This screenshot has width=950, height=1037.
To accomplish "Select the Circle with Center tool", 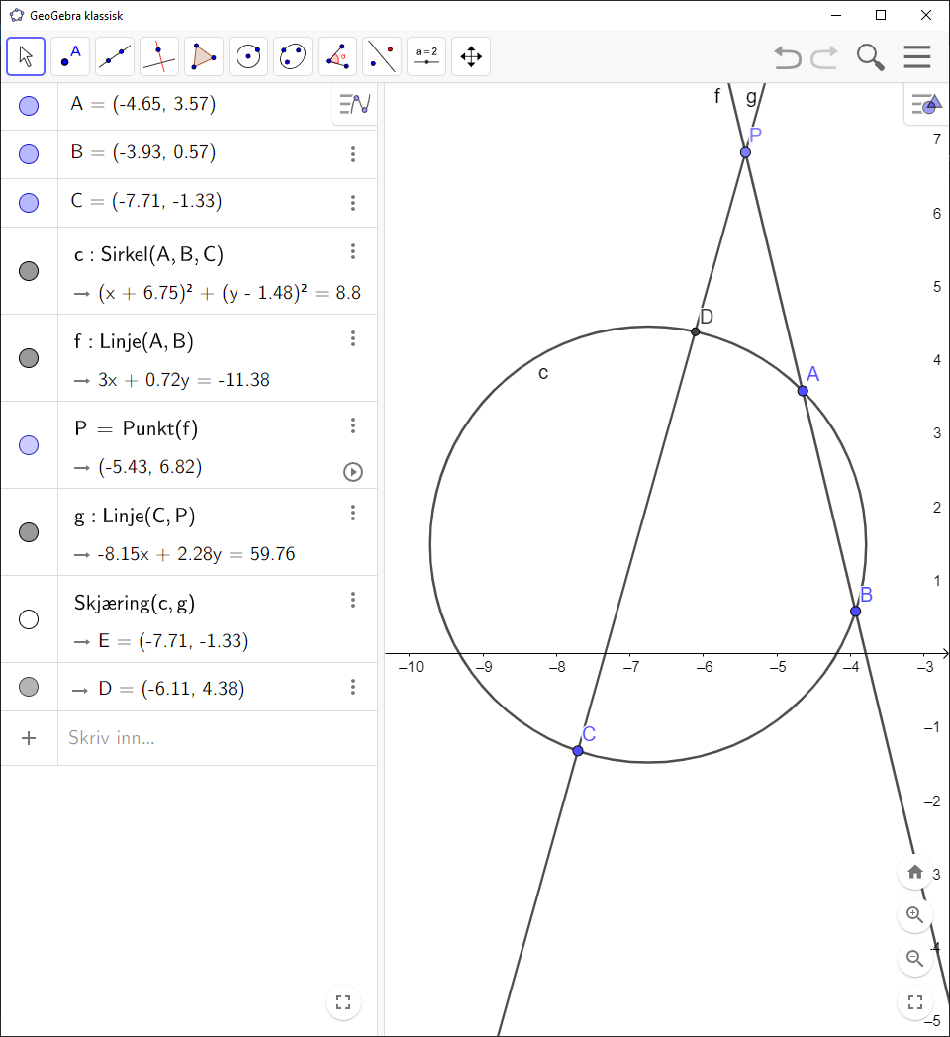I will click(x=248, y=56).
